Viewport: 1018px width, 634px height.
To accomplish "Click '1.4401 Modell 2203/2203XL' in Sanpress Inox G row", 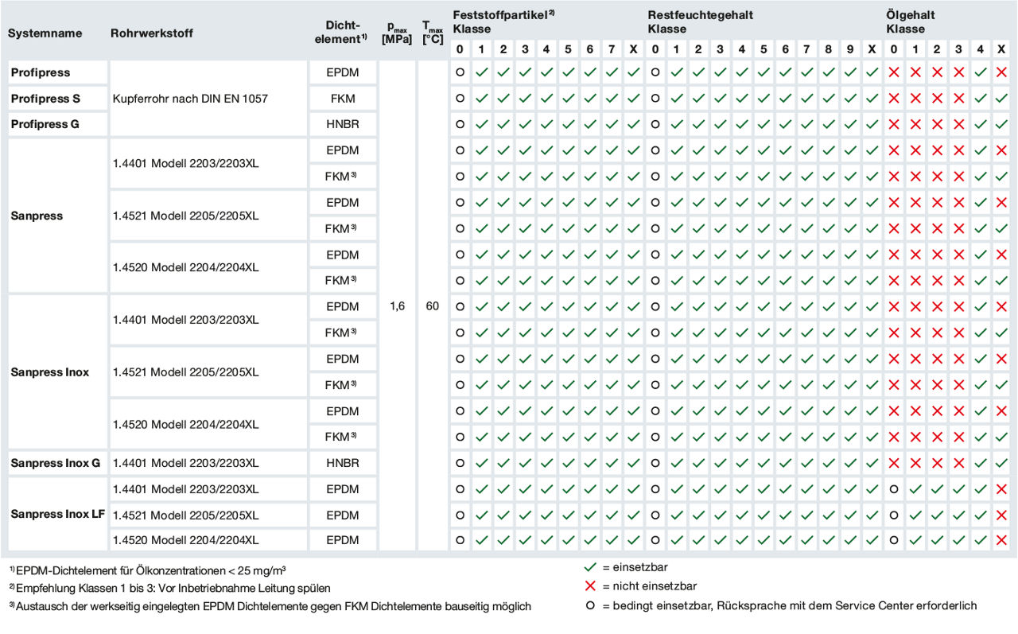I will pos(185,463).
